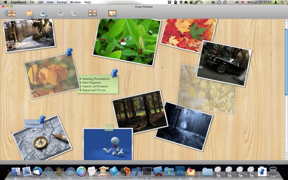Click the pushpin on the Compass label
Image resolution: width=288 pixels, height=180 pixels.
[42, 119]
